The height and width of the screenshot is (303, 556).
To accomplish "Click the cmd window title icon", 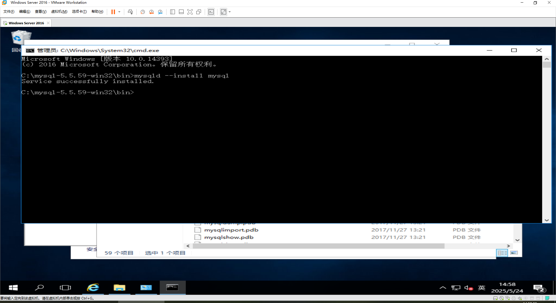I will pos(30,50).
